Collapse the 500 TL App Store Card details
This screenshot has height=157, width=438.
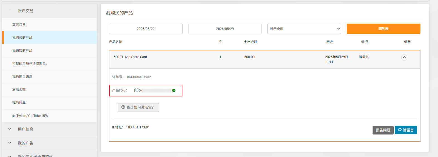pos(404,58)
